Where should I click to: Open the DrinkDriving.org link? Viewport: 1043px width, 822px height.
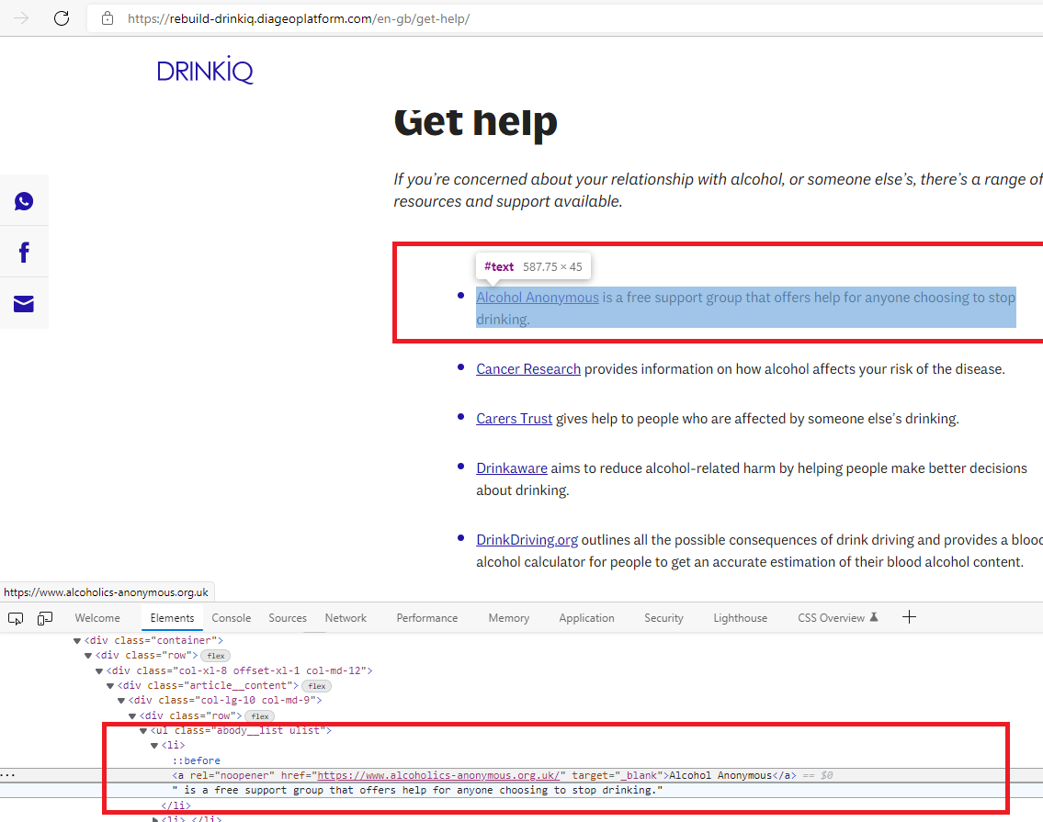pyautogui.click(x=527, y=540)
